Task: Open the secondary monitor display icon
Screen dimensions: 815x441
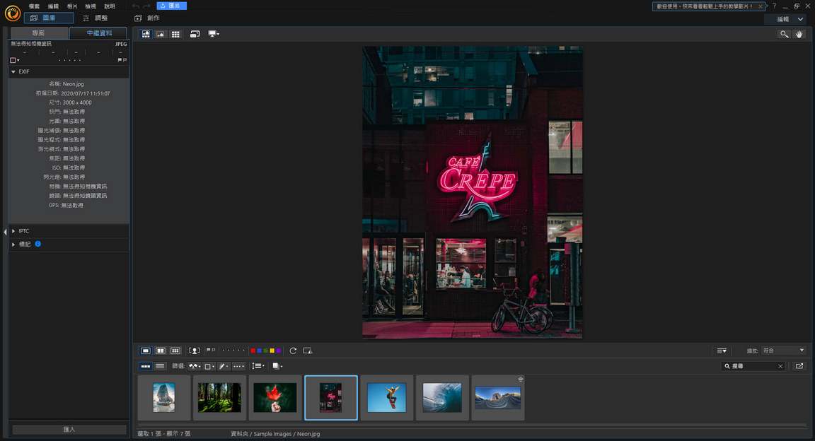Action: [x=212, y=33]
